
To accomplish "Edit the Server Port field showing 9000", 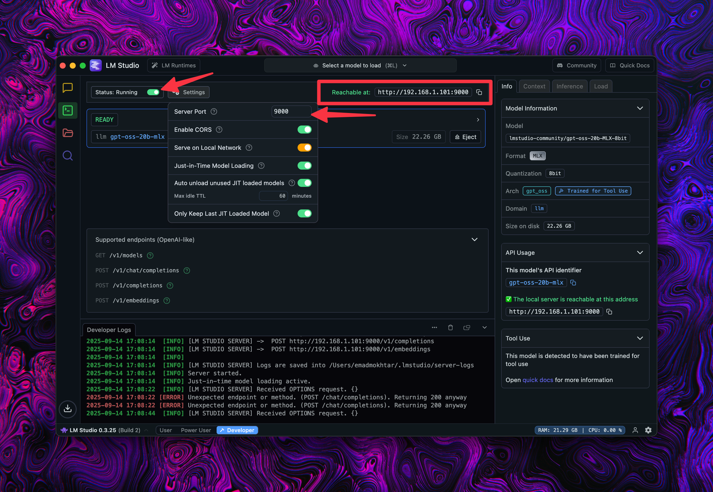I will tap(291, 112).
